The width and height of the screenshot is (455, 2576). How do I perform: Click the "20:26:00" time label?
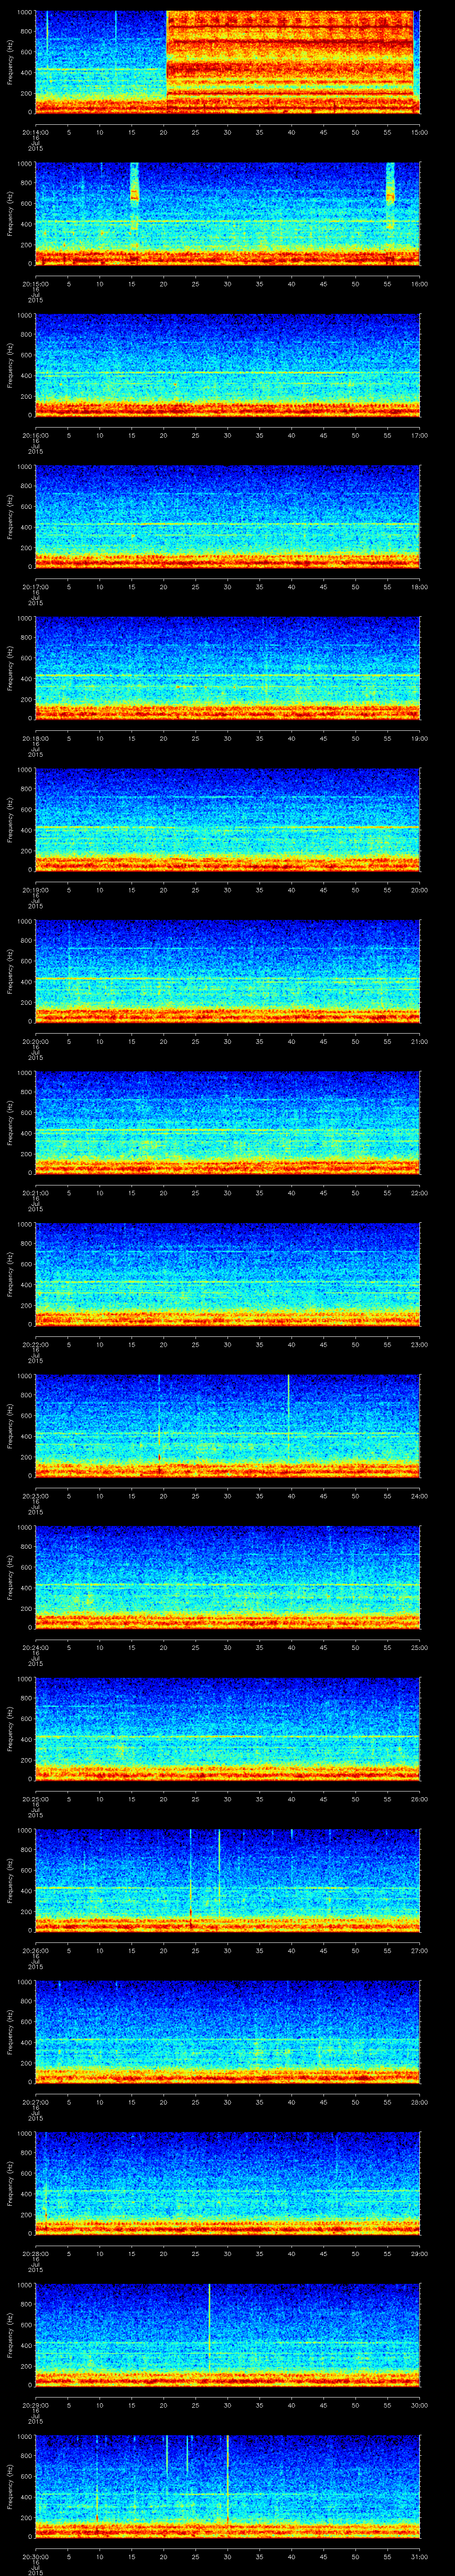pos(35,1950)
